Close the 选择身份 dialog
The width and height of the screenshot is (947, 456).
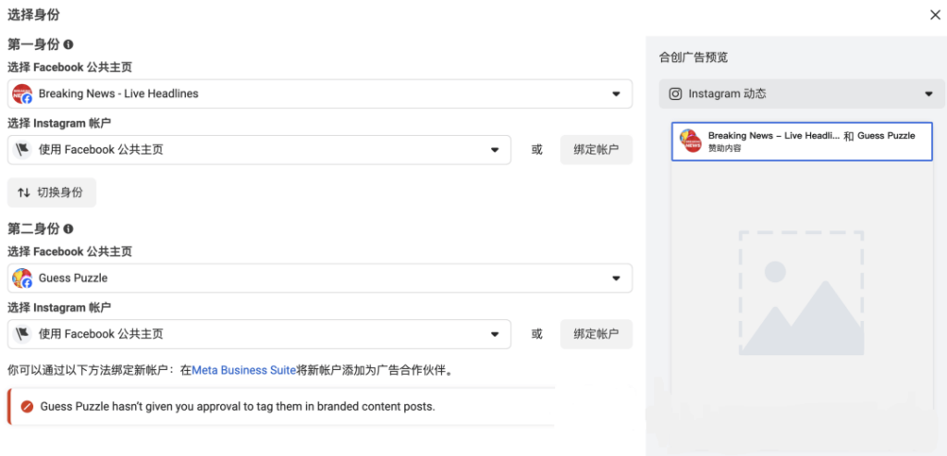(x=935, y=15)
